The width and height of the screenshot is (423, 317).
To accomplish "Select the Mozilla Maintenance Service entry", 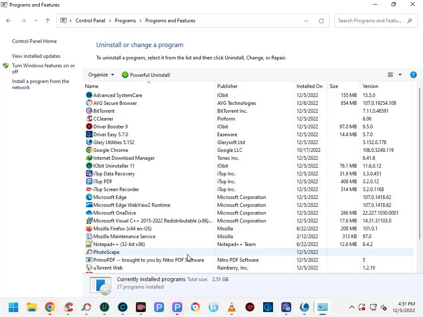I will 248,236.
